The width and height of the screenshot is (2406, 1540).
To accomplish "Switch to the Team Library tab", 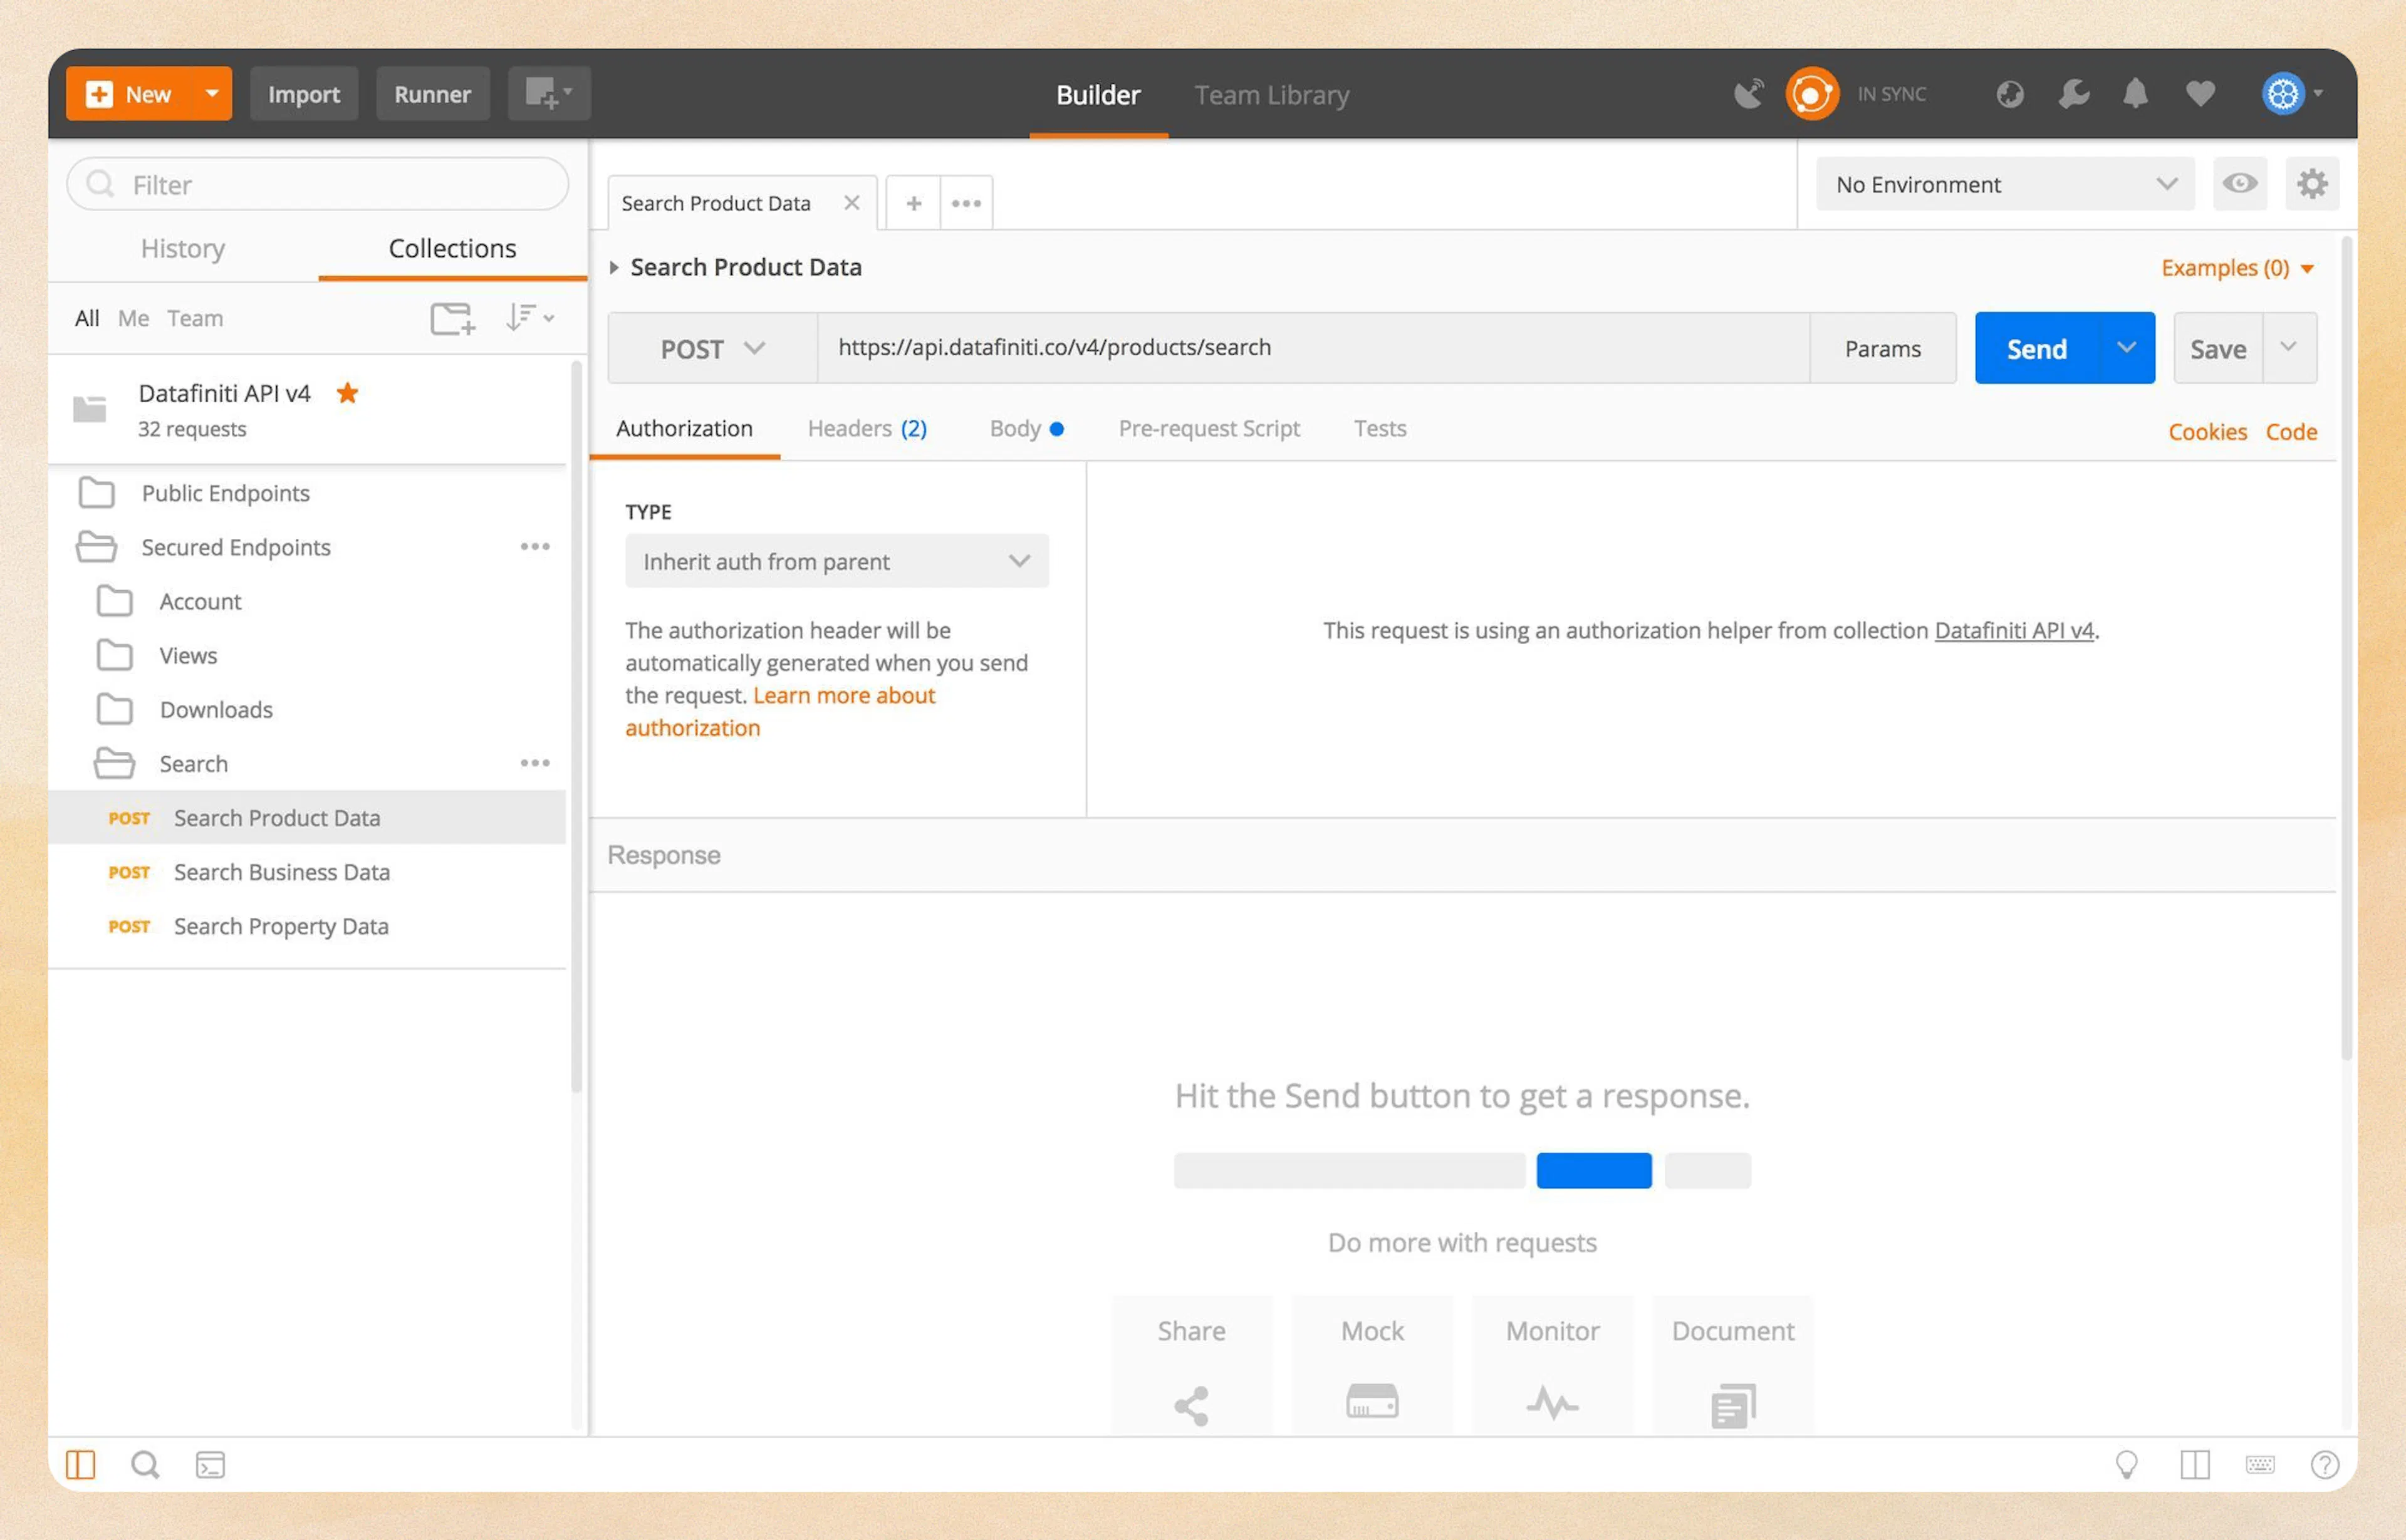I will pyautogui.click(x=1271, y=94).
